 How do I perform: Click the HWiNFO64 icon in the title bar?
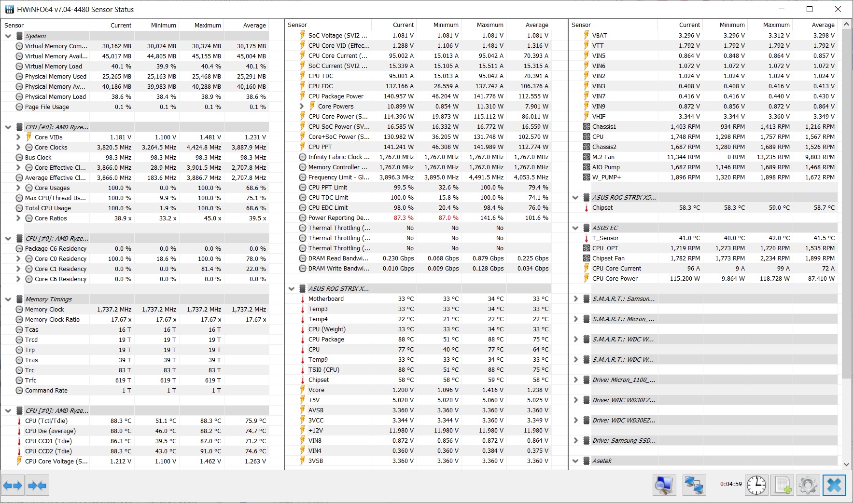[x=9, y=9]
